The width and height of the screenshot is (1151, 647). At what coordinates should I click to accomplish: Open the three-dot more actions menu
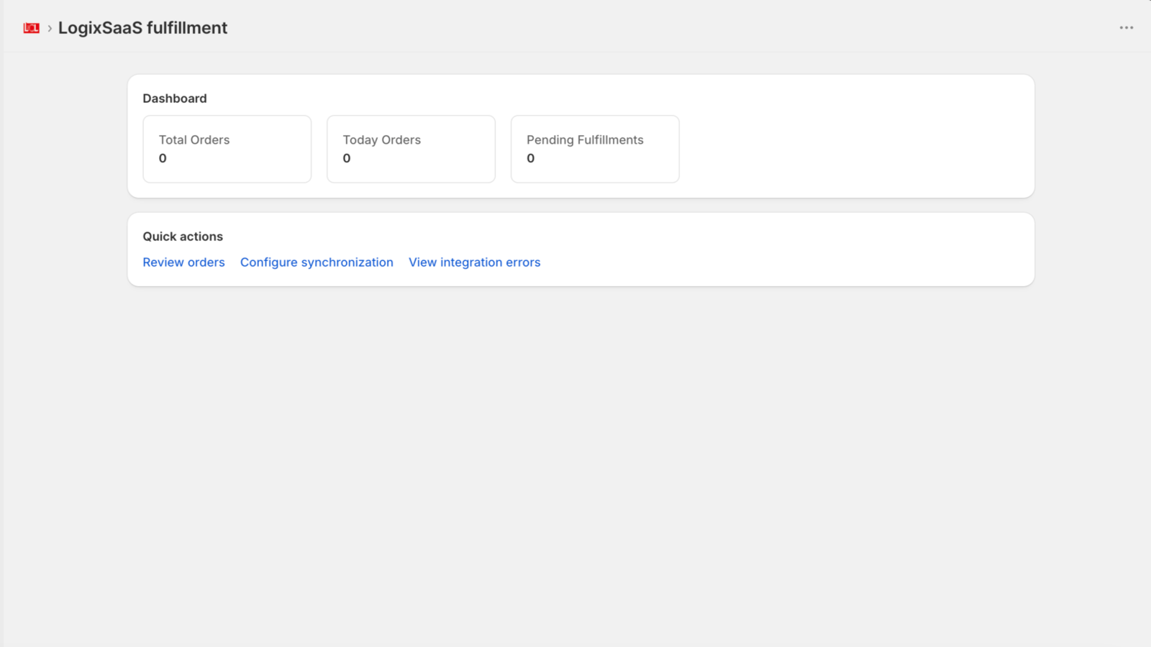(1126, 28)
